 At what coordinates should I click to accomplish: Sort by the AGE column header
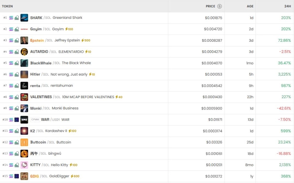(250, 6)
